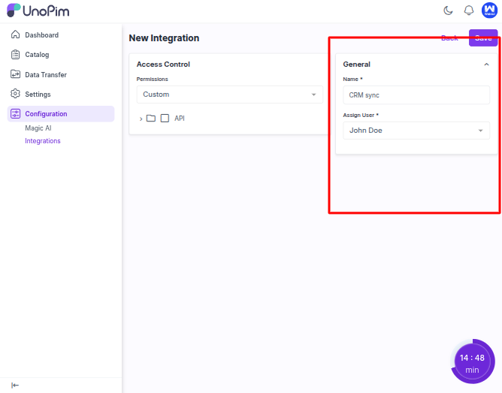Screen dimensions: 502x393
Task: Click the Dashboard home icon
Action: pos(16,35)
